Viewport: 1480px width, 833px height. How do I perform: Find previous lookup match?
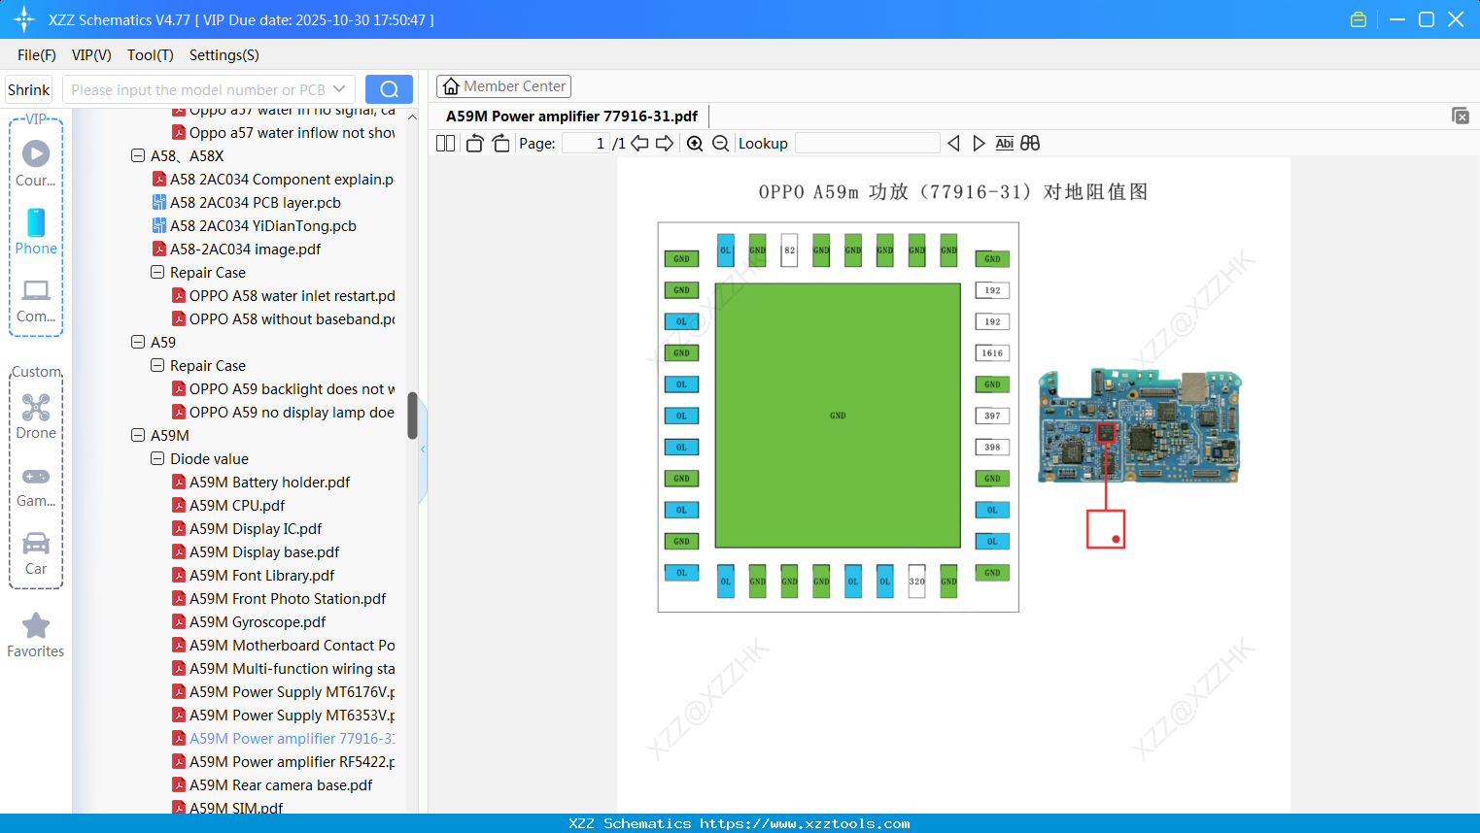[953, 144]
